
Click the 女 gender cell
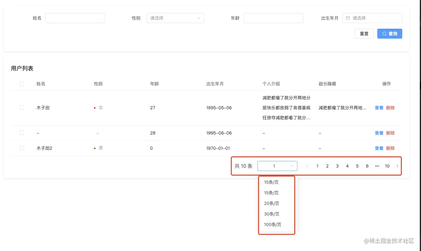click(x=98, y=108)
